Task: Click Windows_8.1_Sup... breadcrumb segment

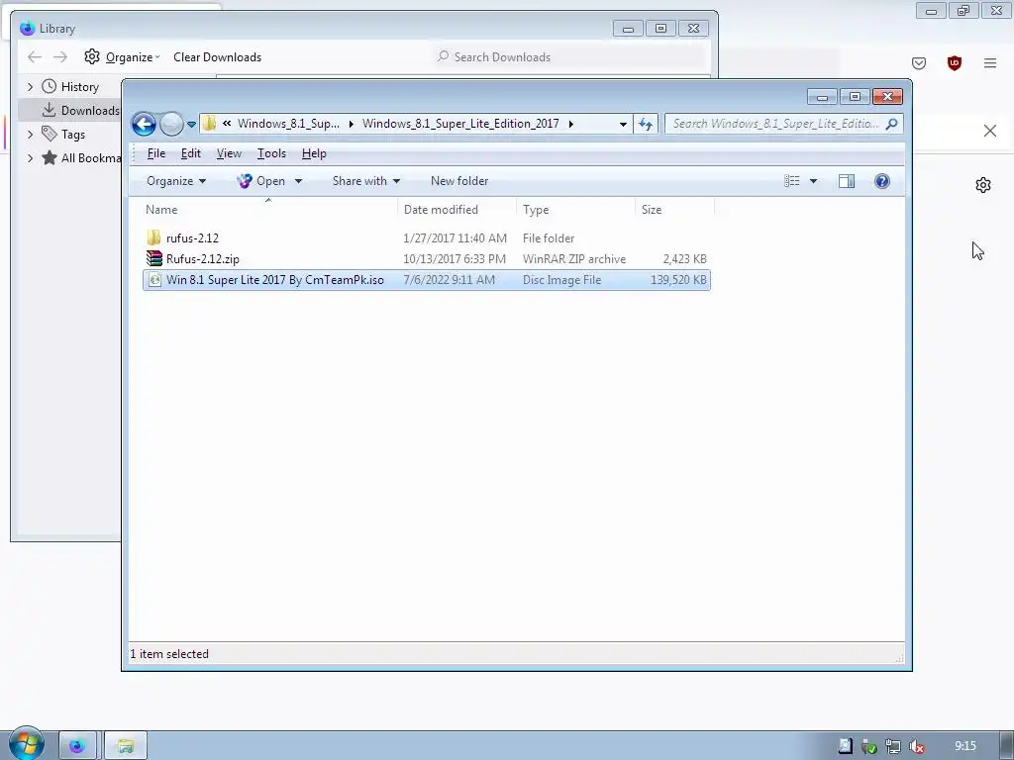Action: click(x=288, y=124)
